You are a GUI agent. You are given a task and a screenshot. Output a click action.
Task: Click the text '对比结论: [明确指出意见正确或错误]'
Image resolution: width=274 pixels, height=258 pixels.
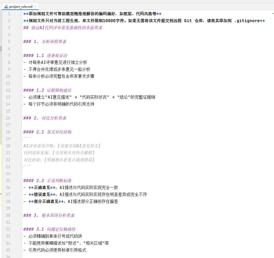tap(59, 160)
